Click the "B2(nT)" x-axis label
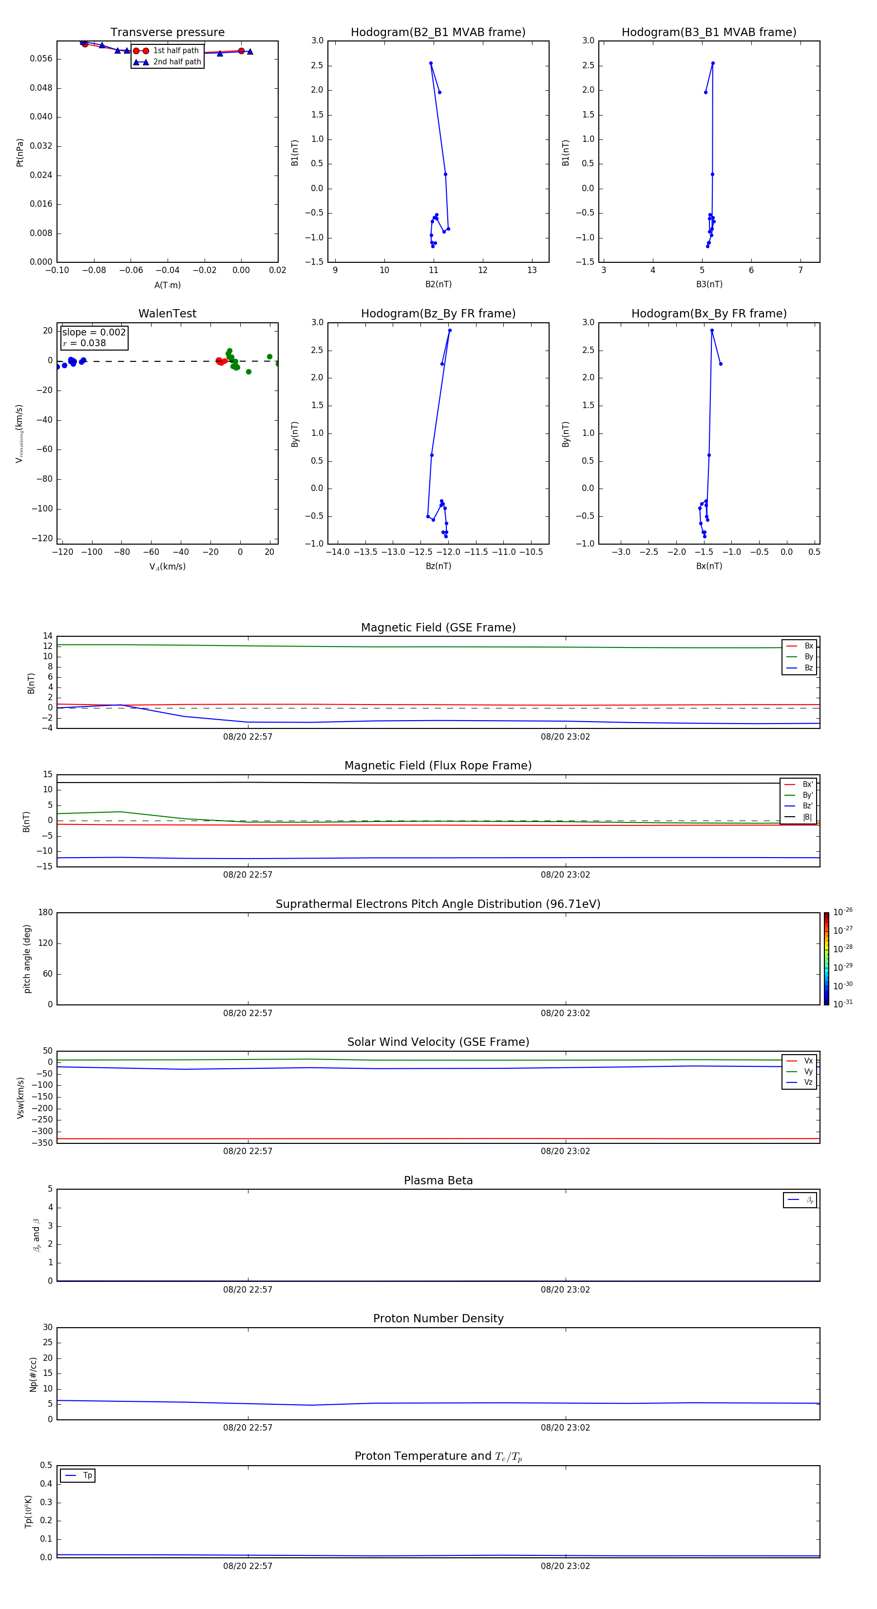 point(438,284)
